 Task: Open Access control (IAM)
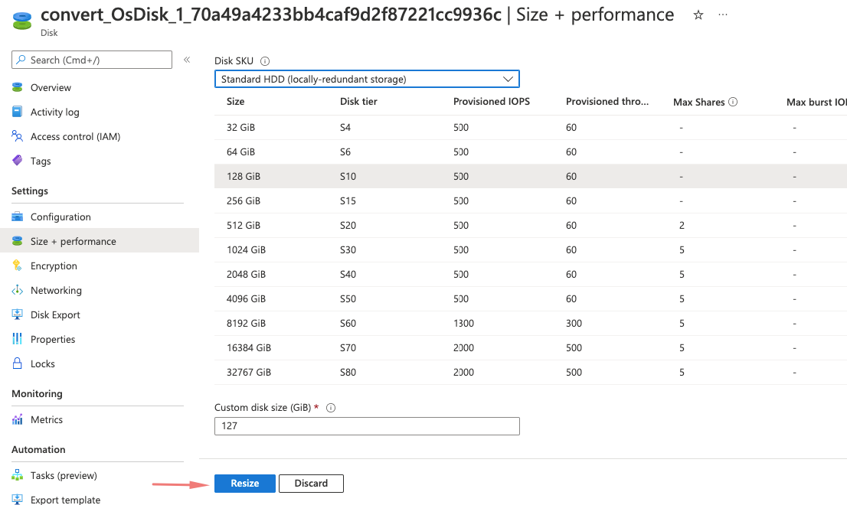click(x=18, y=135)
